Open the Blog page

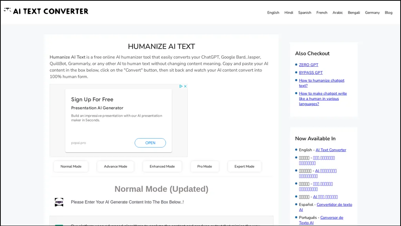coord(389,12)
